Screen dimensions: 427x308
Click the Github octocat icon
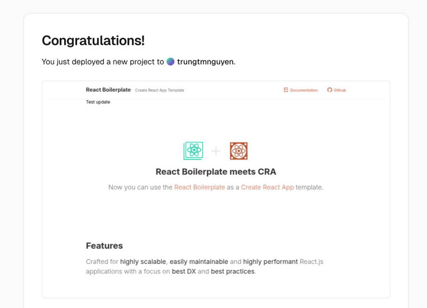(330, 90)
